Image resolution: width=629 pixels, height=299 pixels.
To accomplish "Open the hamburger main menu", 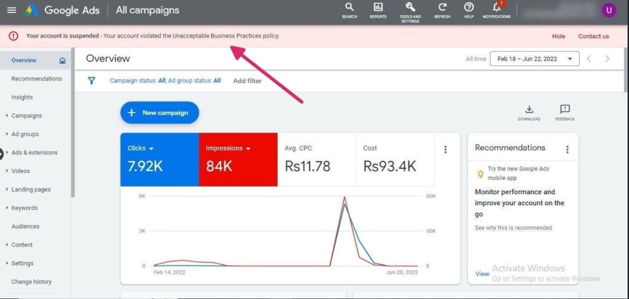I will [12, 10].
